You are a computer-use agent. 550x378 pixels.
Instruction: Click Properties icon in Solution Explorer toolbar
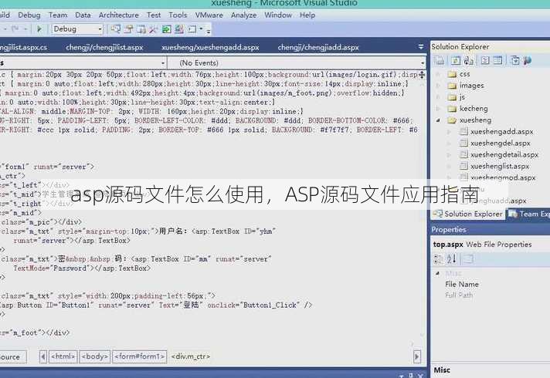tap(440, 60)
